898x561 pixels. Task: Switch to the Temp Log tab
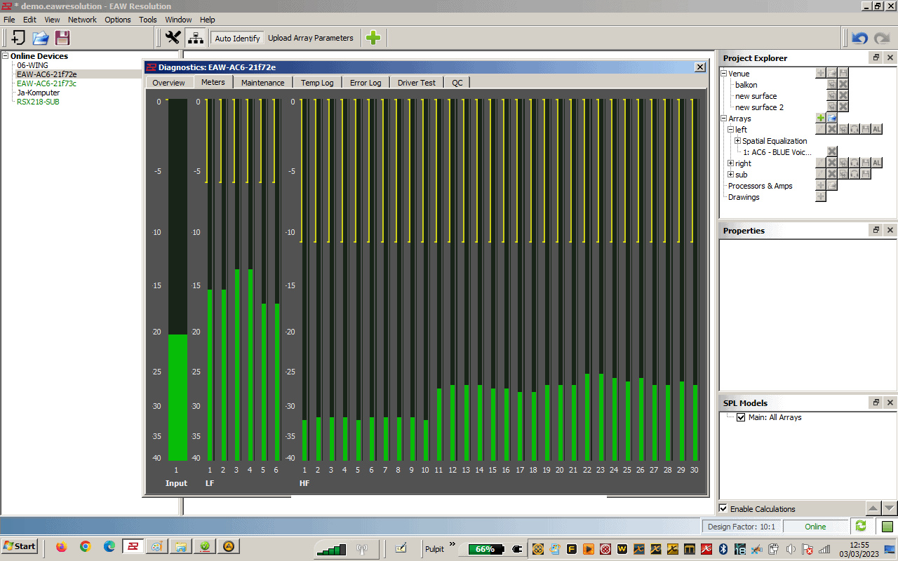317,83
